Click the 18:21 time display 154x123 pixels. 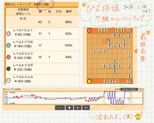pos(141,89)
